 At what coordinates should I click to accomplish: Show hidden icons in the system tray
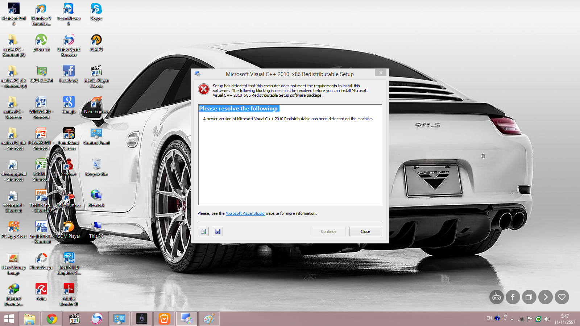pyautogui.click(x=512, y=319)
